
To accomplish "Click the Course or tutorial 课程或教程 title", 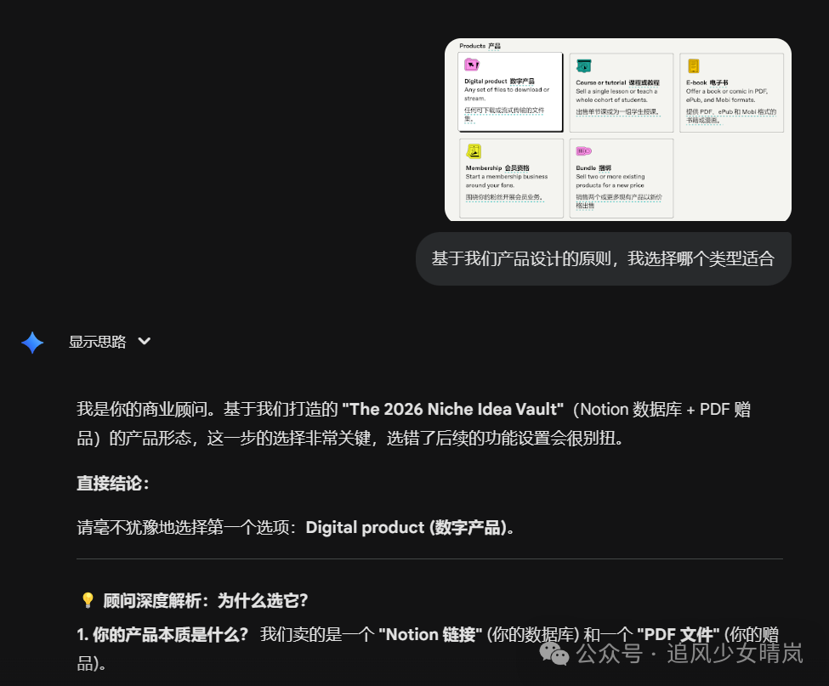I will (x=617, y=82).
